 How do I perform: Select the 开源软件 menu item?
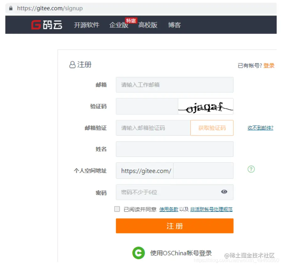86,25
